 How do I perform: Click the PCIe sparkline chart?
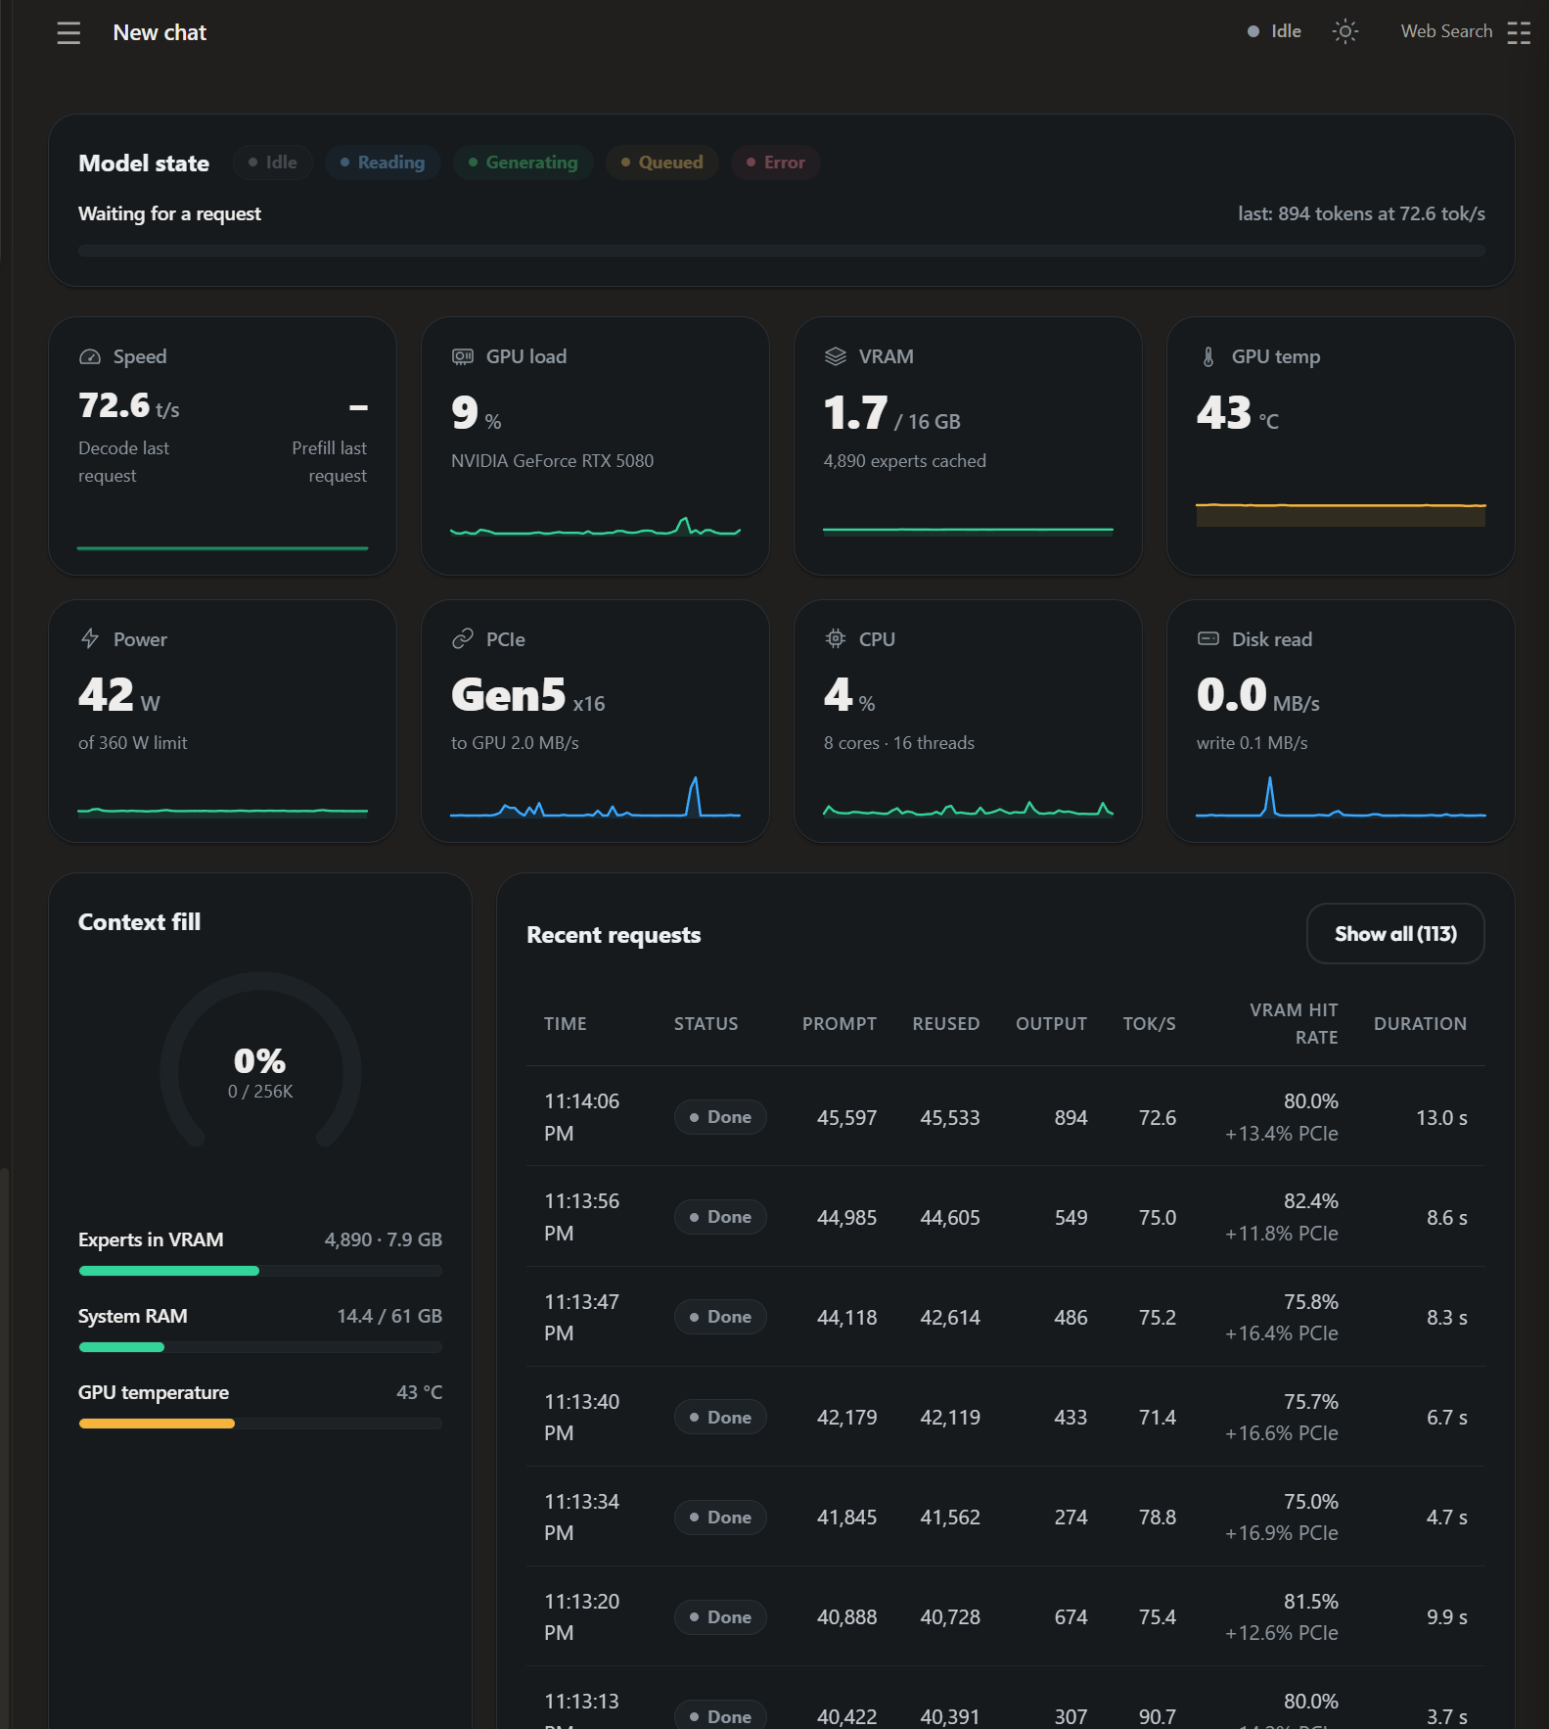595,797
